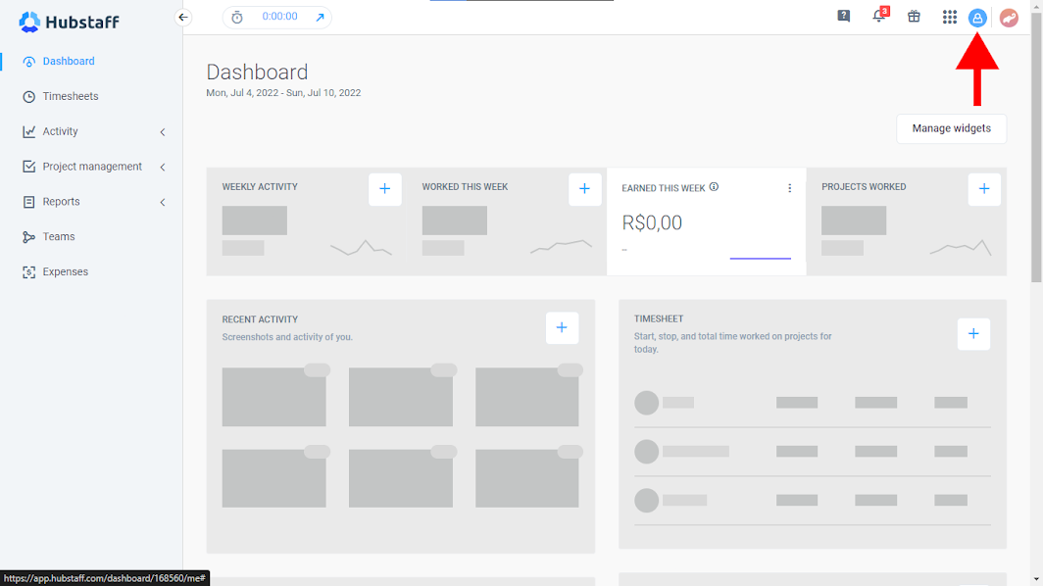
Task: Expand the Project management submenu chevron
Action: click(x=163, y=167)
